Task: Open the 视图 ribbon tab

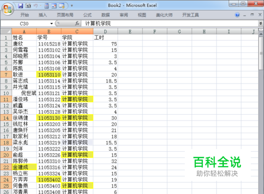Action: [142, 15]
